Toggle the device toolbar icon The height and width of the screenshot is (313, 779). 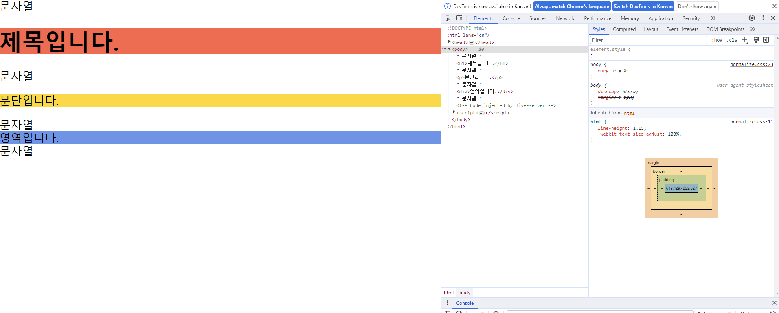pos(459,18)
